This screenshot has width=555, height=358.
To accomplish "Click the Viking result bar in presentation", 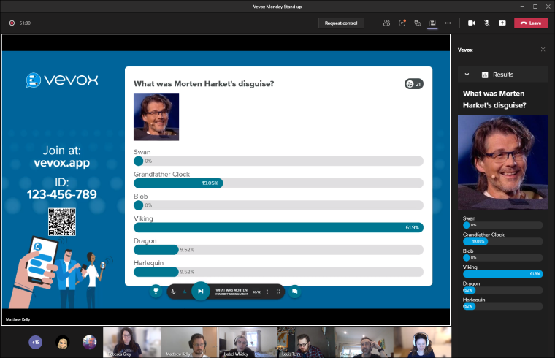I will coord(278,227).
